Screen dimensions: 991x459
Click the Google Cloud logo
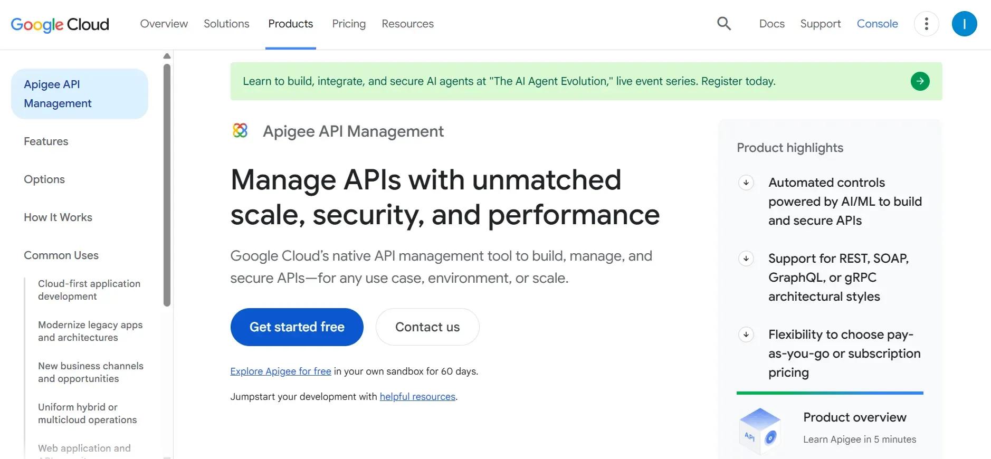60,24
